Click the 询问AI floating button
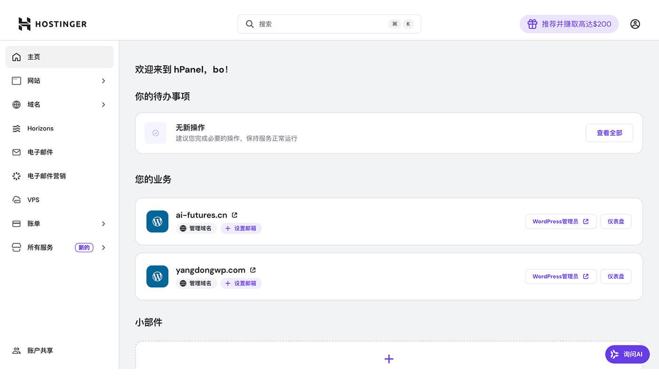 click(627, 354)
